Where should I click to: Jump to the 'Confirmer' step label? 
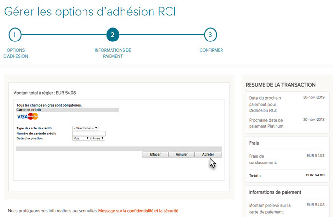coord(211,50)
